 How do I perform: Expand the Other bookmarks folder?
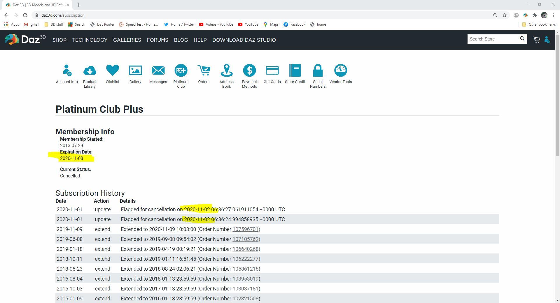539,24
